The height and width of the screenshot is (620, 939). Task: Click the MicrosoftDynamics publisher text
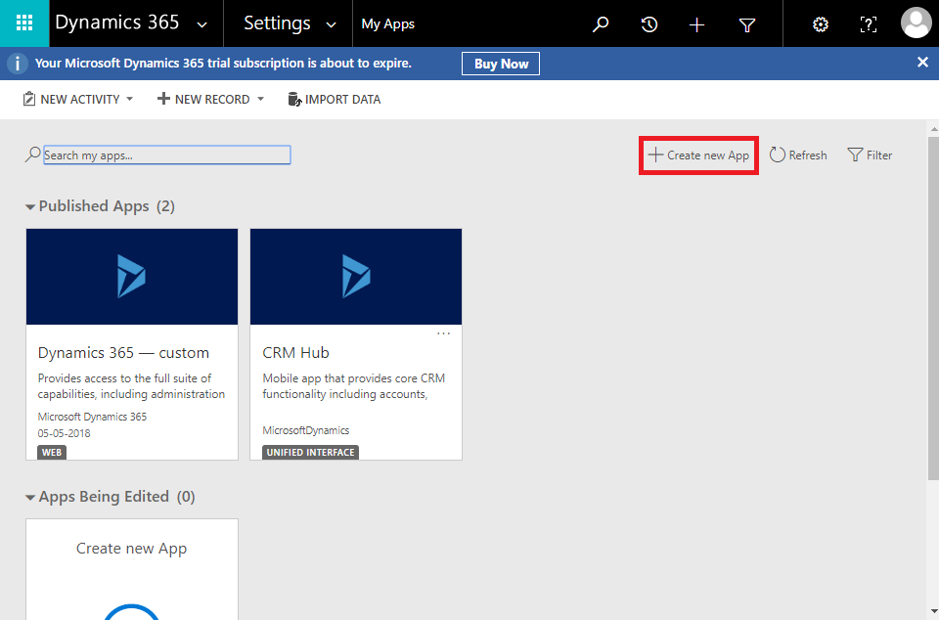tap(305, 430)
